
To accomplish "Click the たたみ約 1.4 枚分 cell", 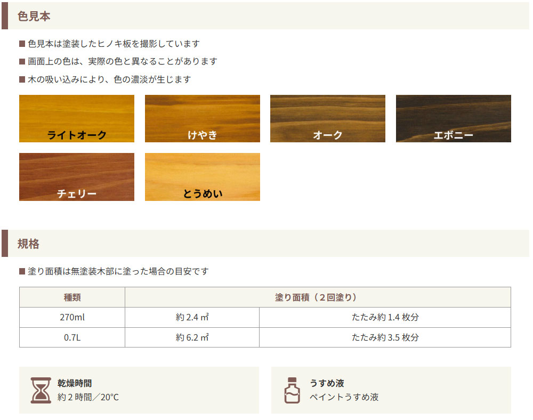I will click(385, 317).
